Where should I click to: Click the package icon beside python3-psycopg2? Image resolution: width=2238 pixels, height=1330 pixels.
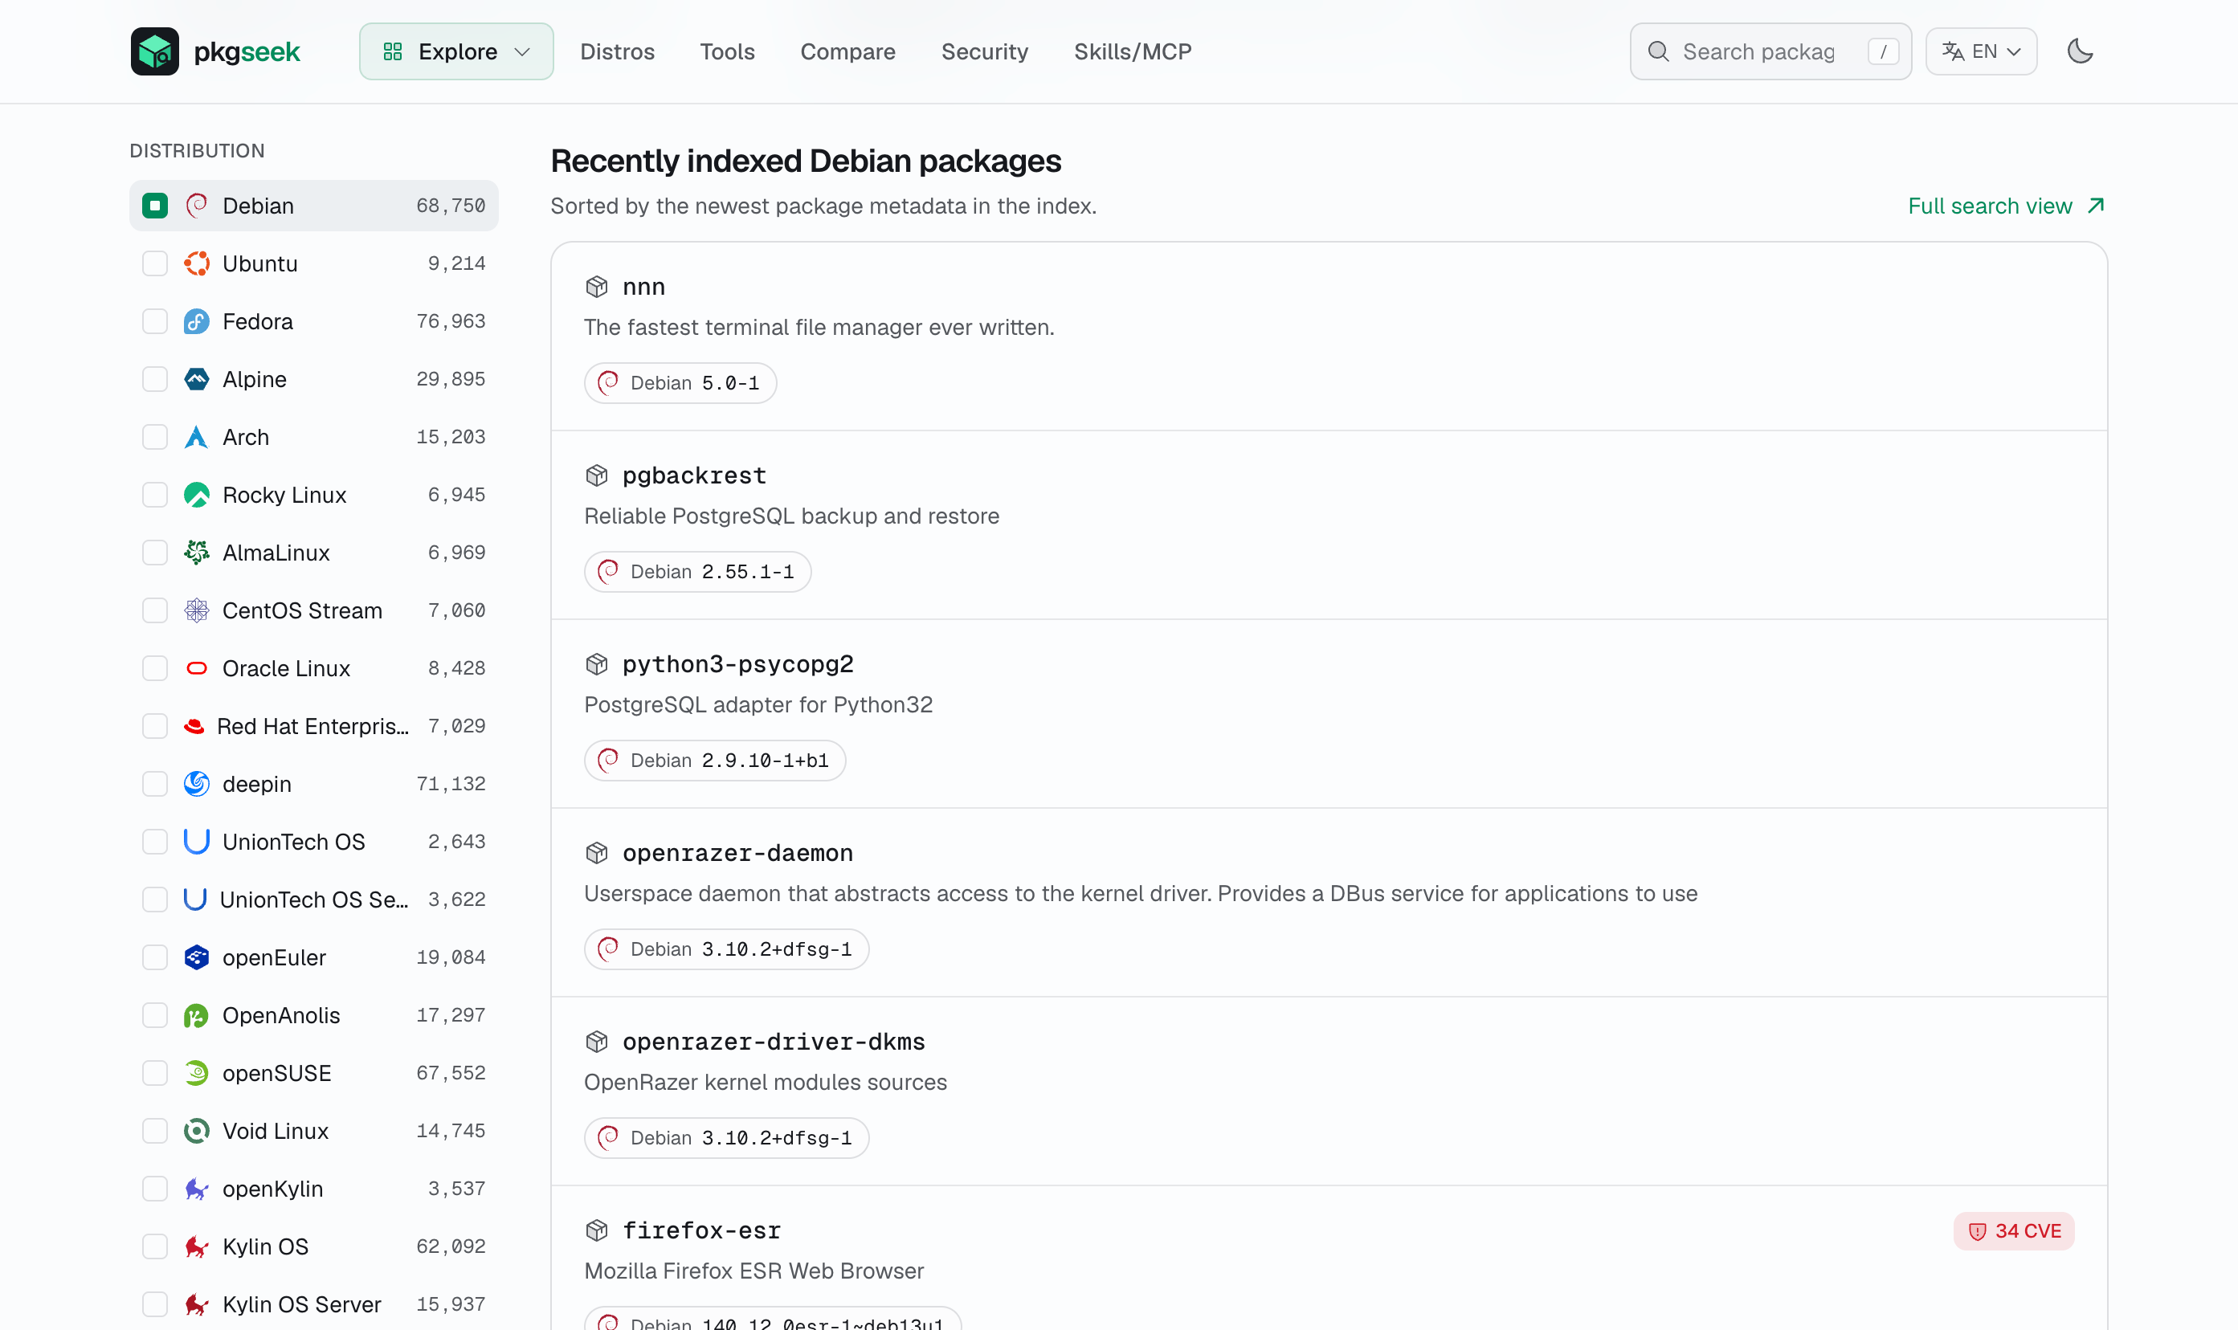(597, 664)
